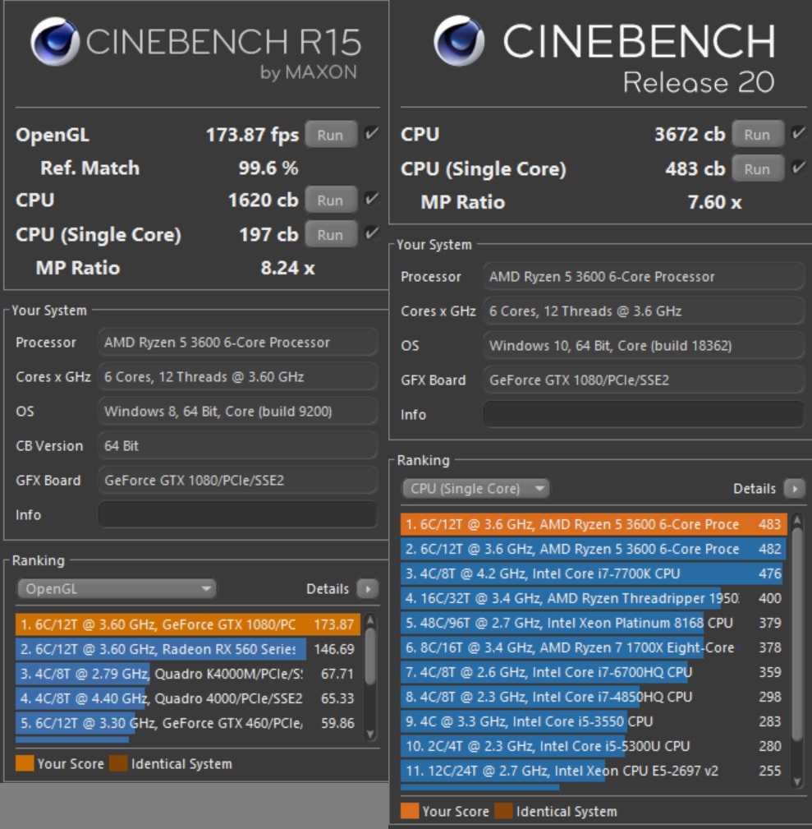The width and height of the screenshot is (812, 829).
Task: Click Processor field in Cinebench R20
Action: pos(644,277)
